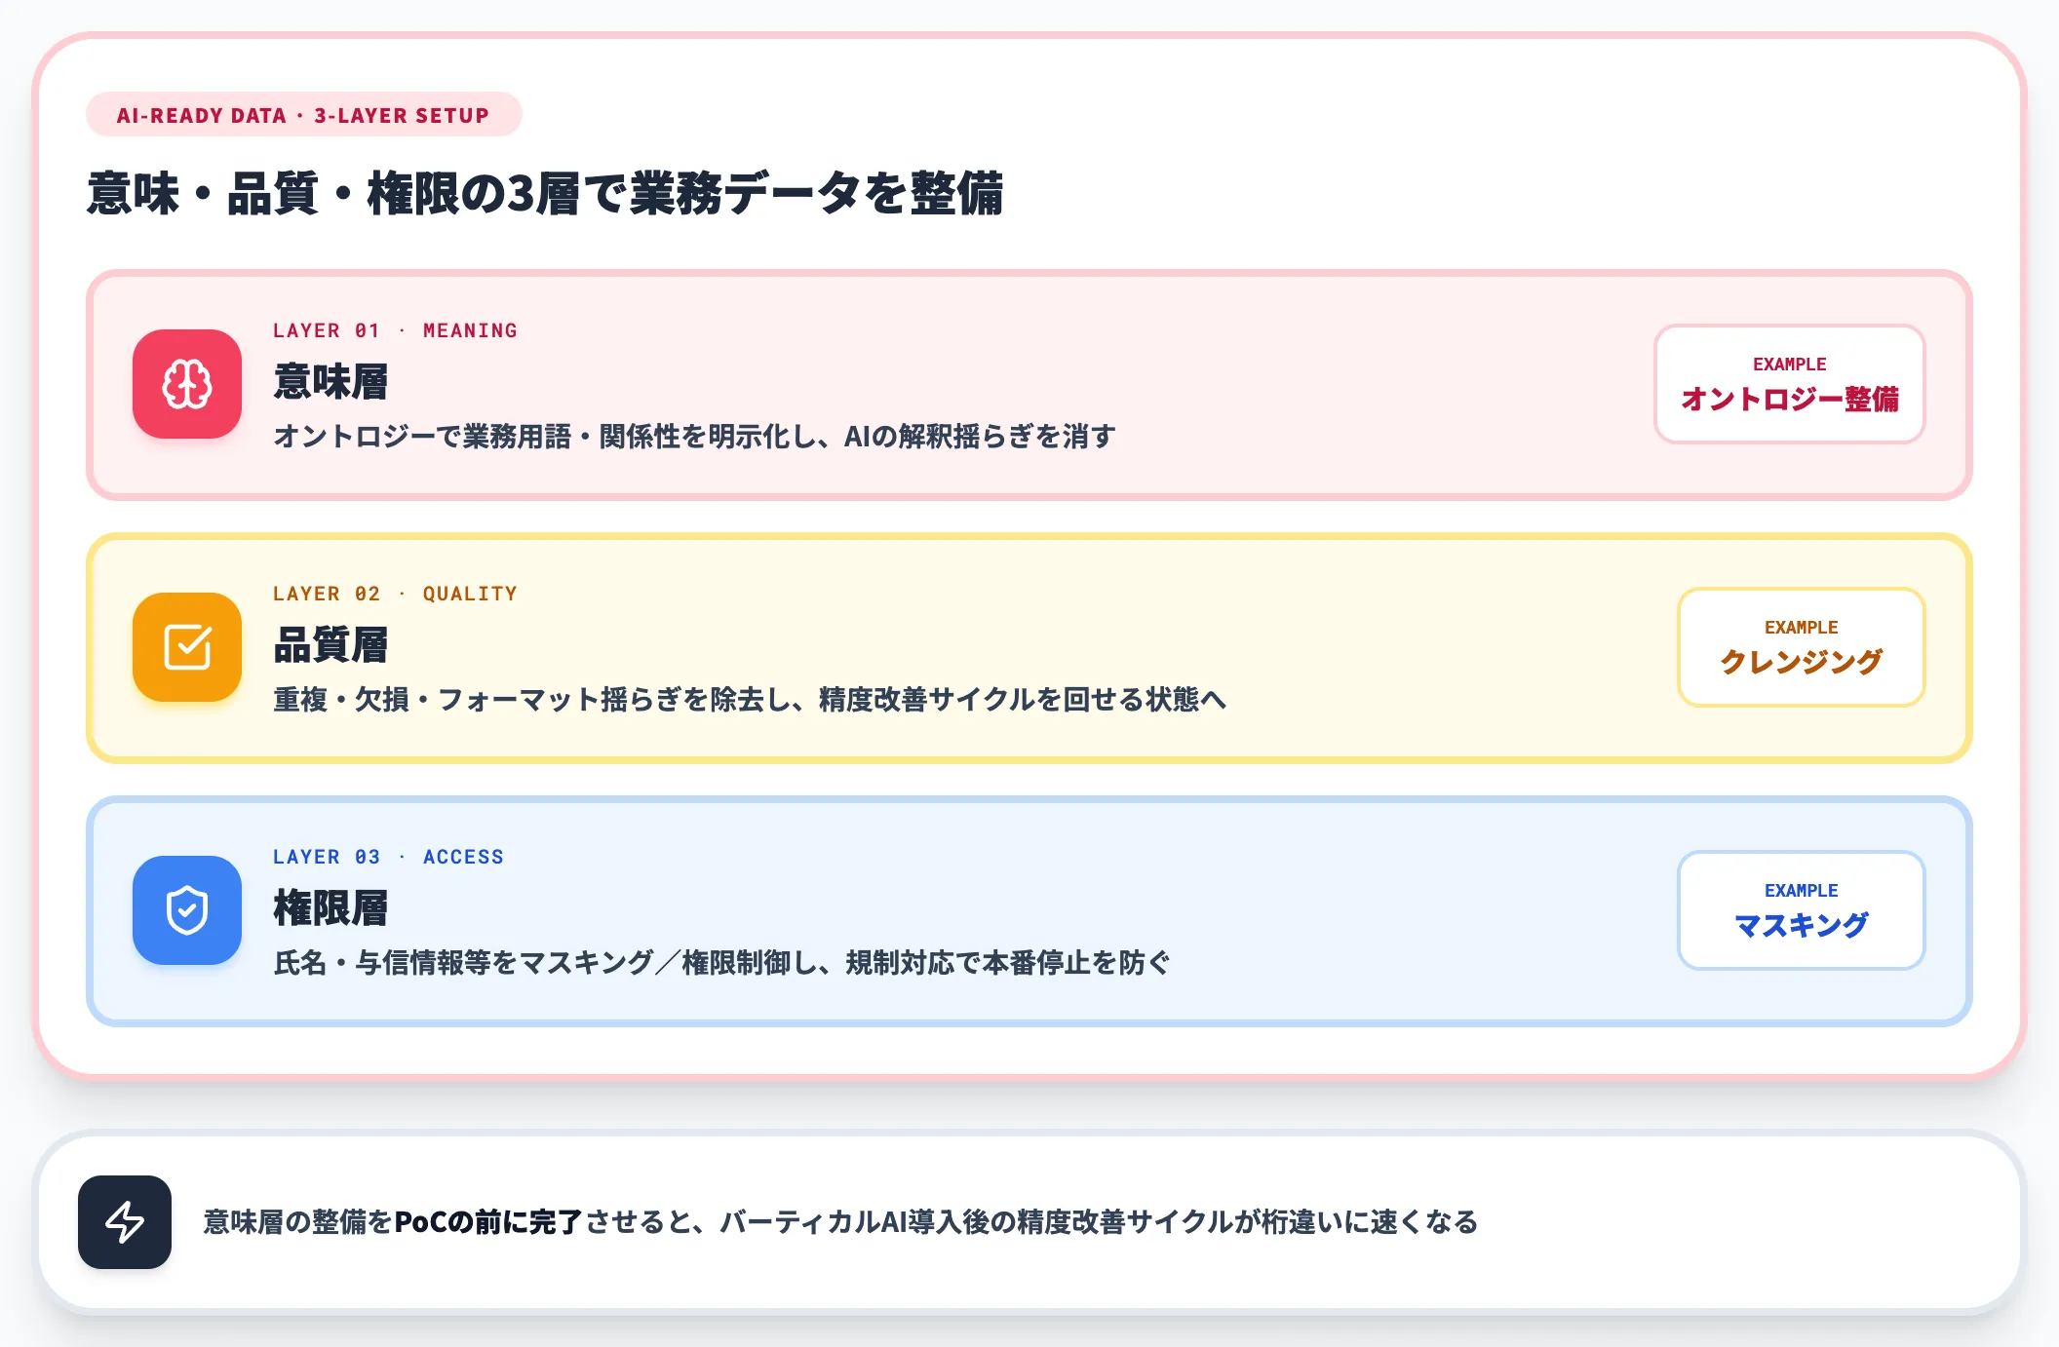
Task: Click the LAYER 01 · MEANING label
Action: 395,330
